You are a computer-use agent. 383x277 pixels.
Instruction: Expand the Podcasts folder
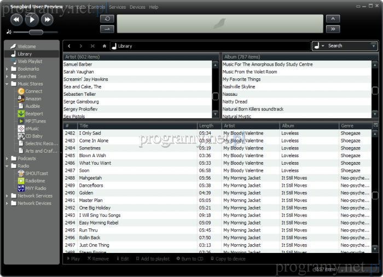coord(7,158)
